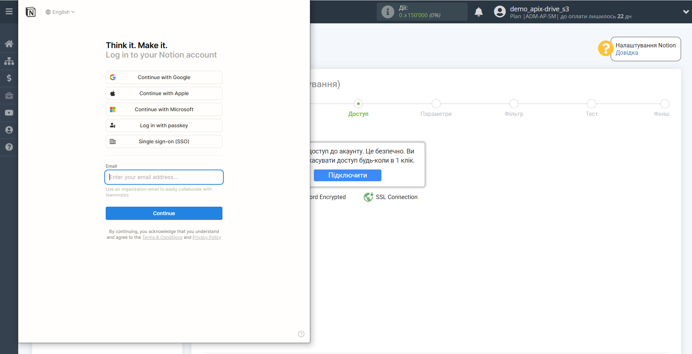This screenshot has height=354, width=692.
Task: Open the hamburger menu in the sidebar
Action: 9,12
